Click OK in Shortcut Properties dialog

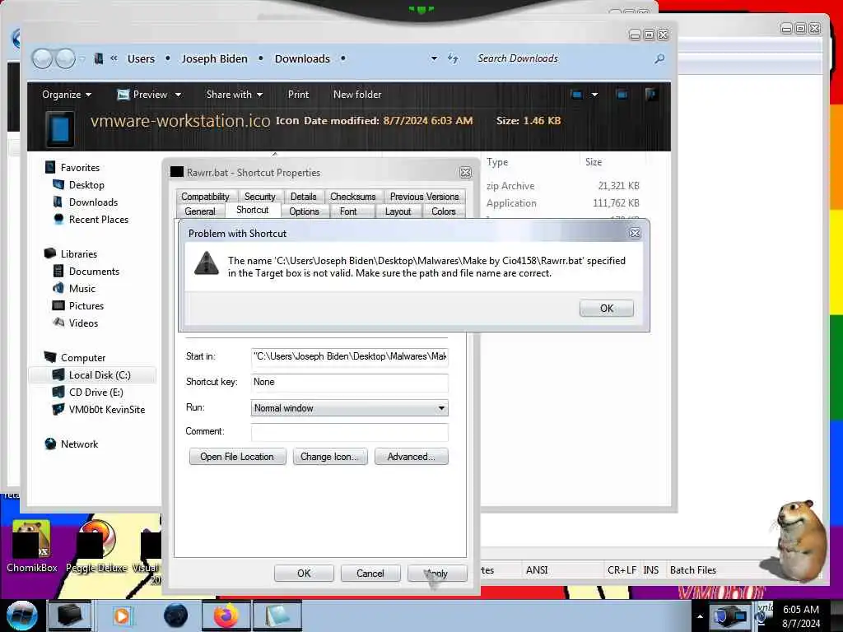tap(304, 573)
